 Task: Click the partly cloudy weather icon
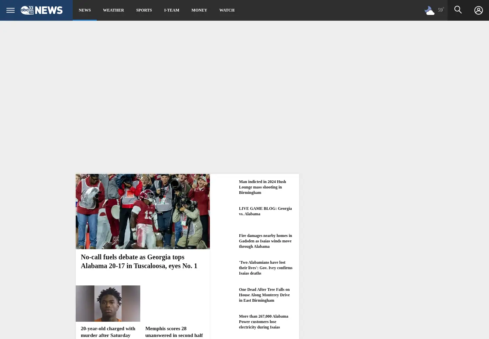(430, 11)
